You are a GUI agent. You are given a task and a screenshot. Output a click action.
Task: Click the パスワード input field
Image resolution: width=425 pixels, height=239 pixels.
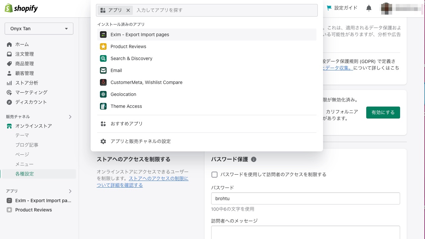(x=305, y=199)
